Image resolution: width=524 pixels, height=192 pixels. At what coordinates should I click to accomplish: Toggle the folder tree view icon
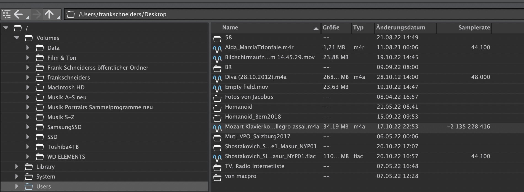(x=6, y=14)
